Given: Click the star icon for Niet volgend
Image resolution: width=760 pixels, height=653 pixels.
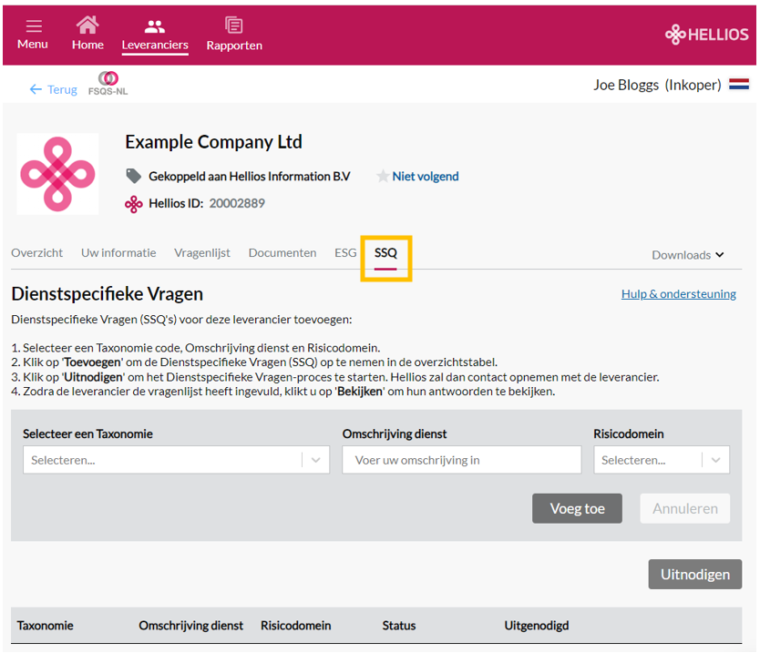Looking at the screenshot, I should click(383, 176).
